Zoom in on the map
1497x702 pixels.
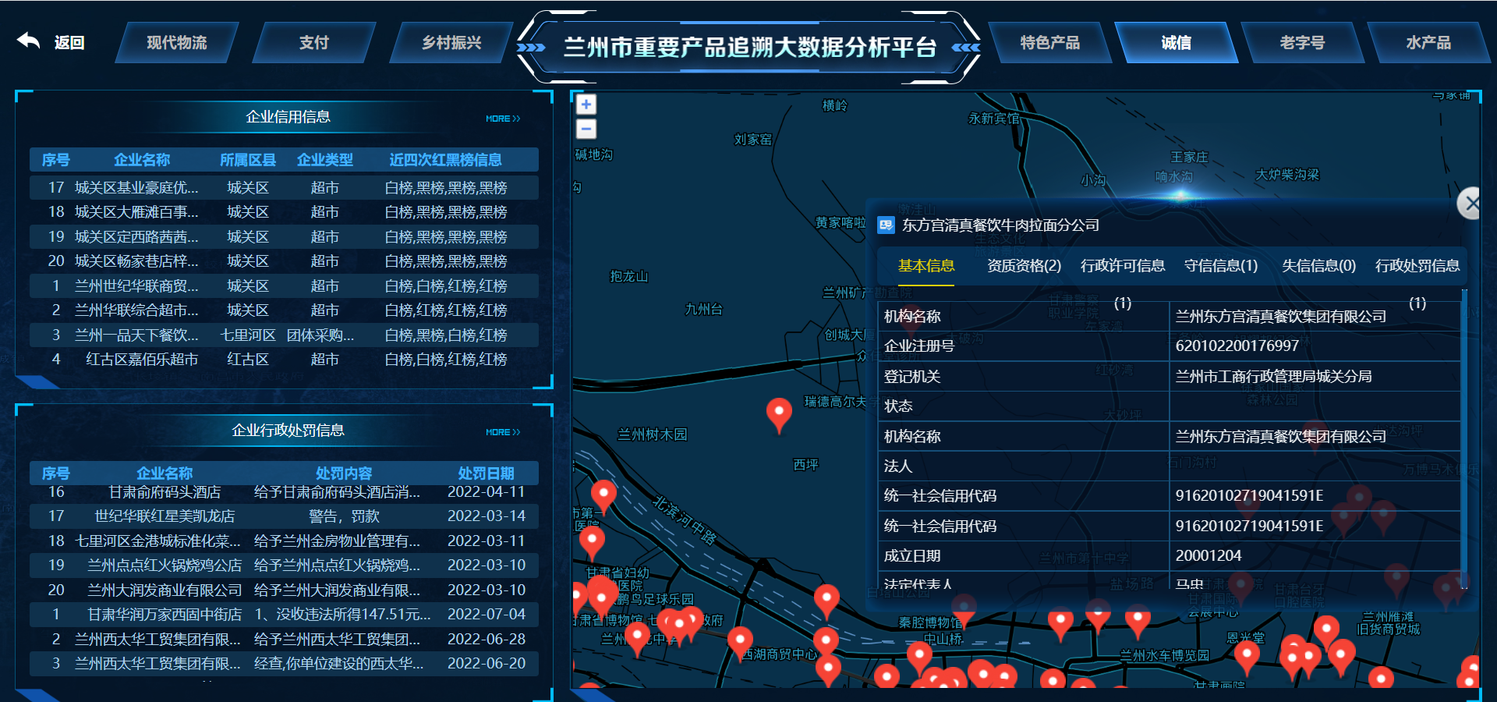point(586,104)
